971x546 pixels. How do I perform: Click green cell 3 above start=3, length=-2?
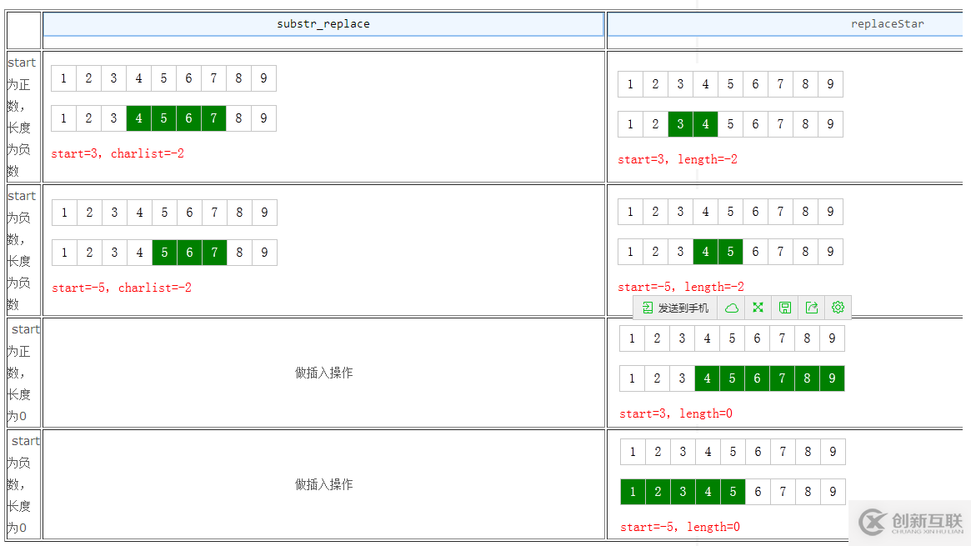point(681,124)
